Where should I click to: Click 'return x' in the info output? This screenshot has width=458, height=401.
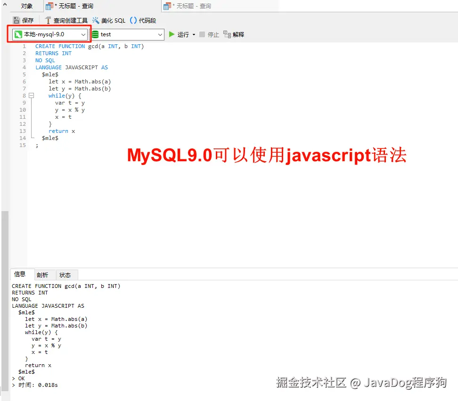pyautogui.click(x=38, y=365)
